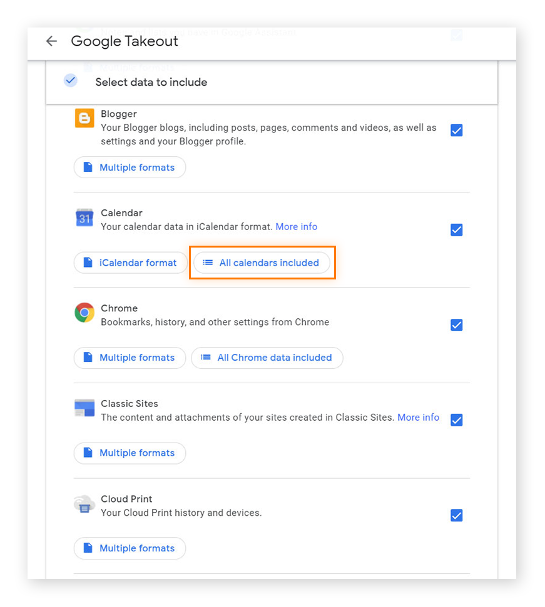
Task: Click the Chrome product icon
Action: tap(84, 312)
